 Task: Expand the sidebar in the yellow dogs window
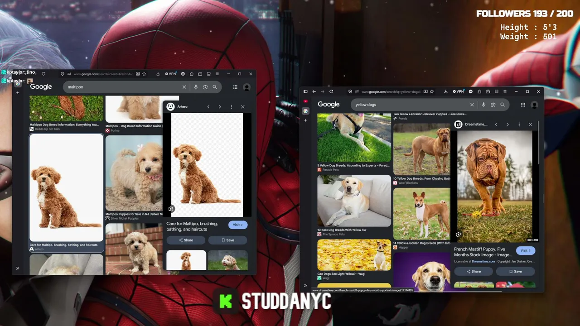point(305,286)
